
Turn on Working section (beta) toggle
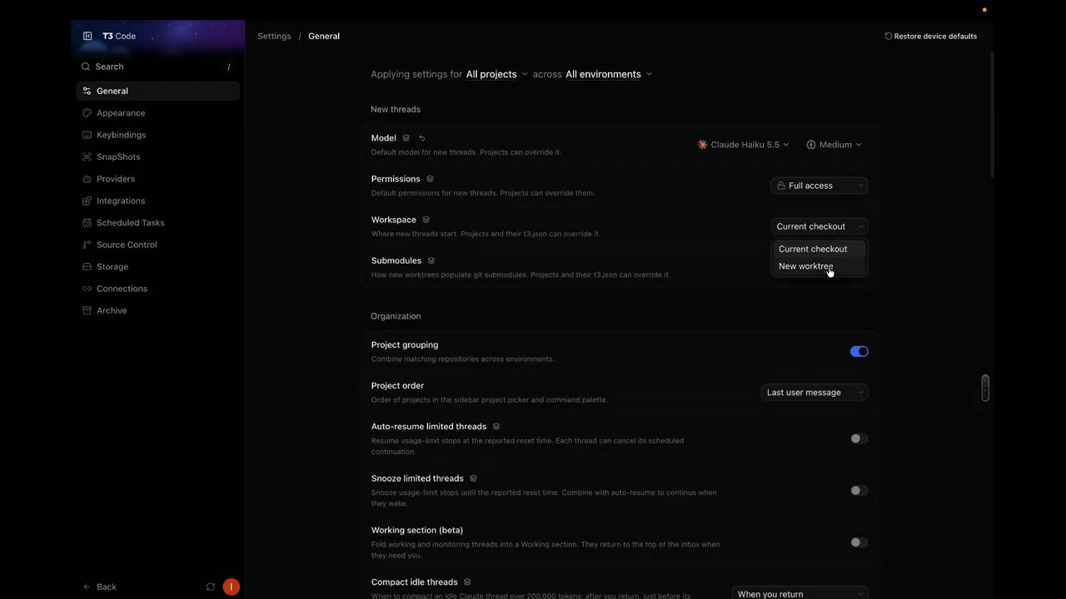[x=859, y=542]
